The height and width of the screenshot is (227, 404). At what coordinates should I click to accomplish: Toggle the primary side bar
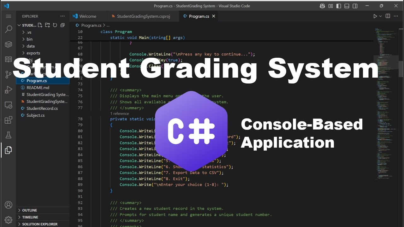coord(339,6)
